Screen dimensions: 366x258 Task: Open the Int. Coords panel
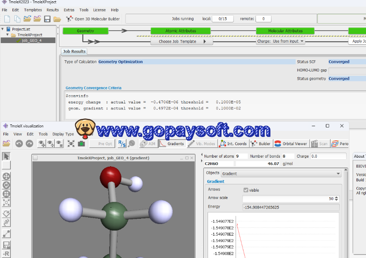[233, 144]
